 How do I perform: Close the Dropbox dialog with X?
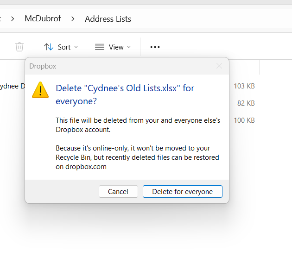click(219, 66)
